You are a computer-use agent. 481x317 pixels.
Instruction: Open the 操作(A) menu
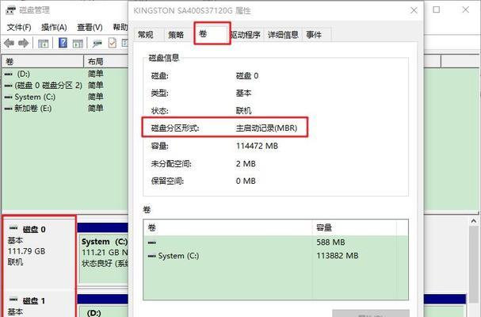[x=54, y=27]
